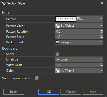The height and width of the screenshot is (97, 107).
Task: Confirm with the OK button
Action: pyautogui.click(x=49, y=92)
